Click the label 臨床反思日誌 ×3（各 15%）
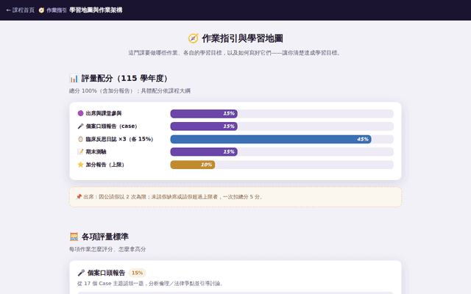Viewport: 471px width, 294px height. (119, 139)
